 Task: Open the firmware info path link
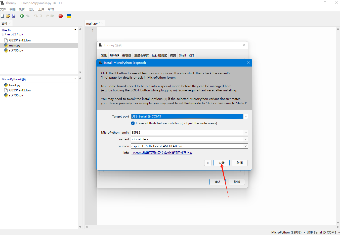pos(162,153)
